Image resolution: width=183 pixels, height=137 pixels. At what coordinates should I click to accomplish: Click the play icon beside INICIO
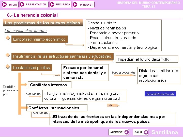click(x=5, y=5)
